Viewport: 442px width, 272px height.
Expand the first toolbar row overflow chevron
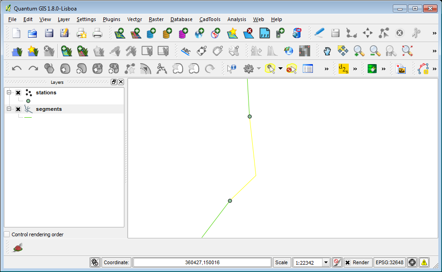pyautogui.click(x=434, y=33)
